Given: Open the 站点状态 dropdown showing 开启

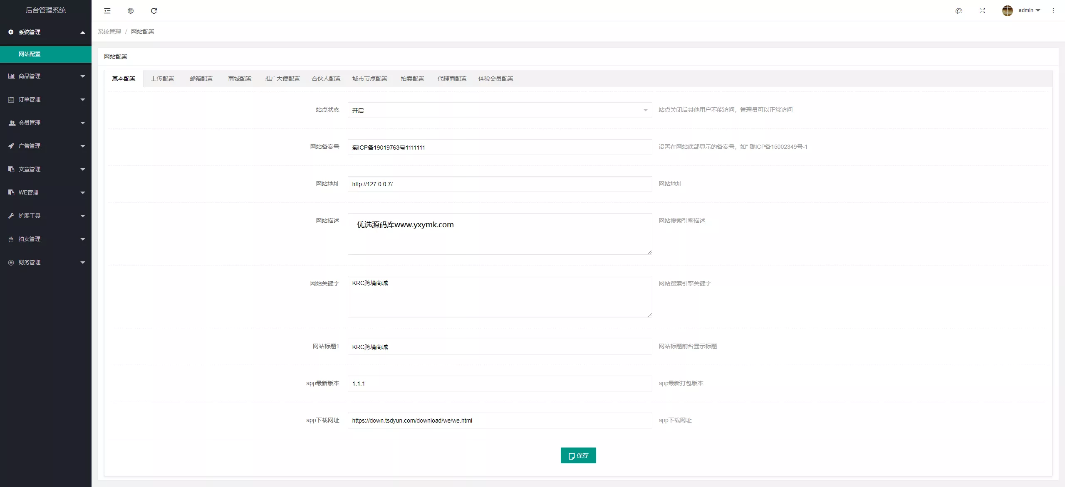Looking at the screenshot, I should pos(500,110).
